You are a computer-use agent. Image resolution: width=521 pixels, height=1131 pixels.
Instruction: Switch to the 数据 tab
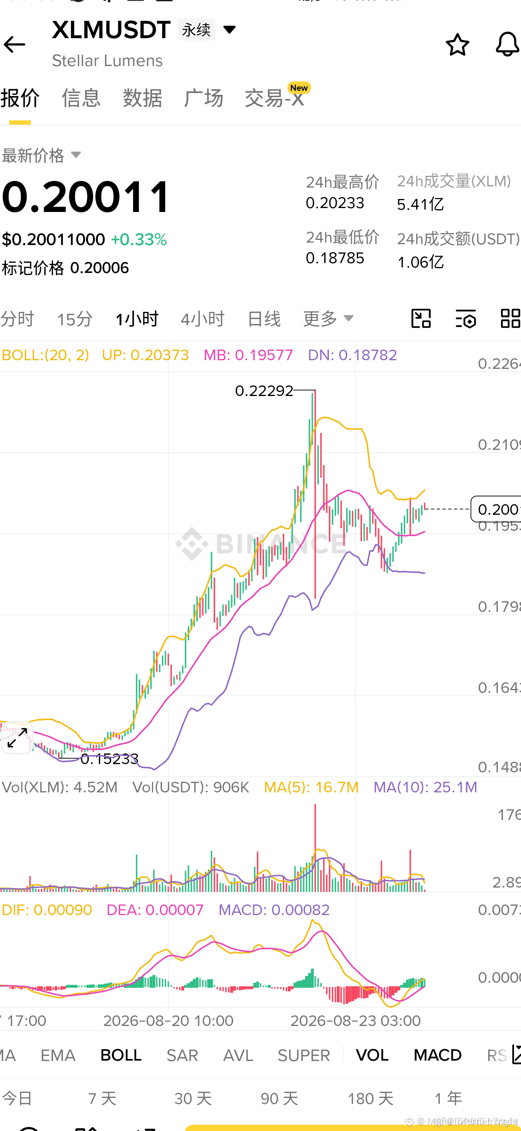[x=143, y=98]
